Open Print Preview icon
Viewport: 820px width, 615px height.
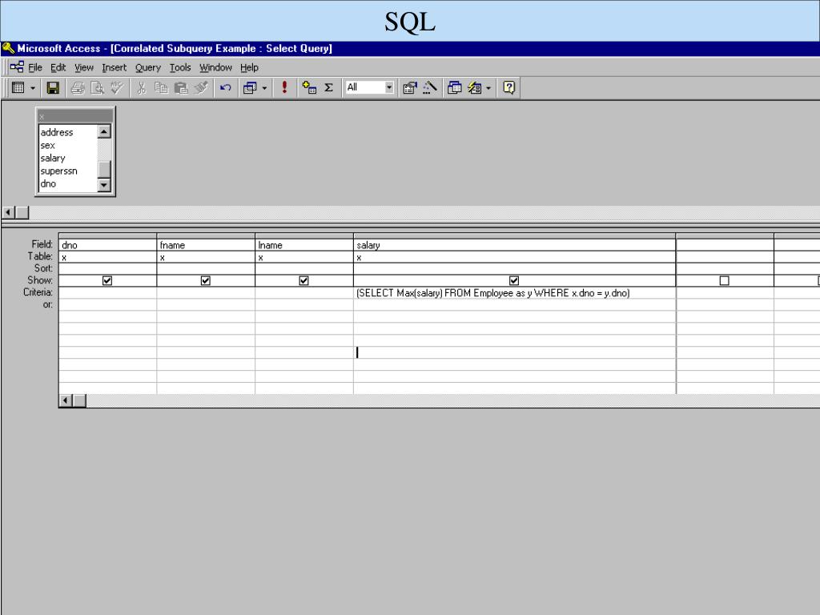[97, 88]
